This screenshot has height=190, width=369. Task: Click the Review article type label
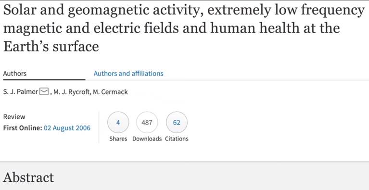[x=14, y=116]
